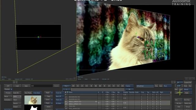Select the cat front media thumbnail
196x110 pixels.
click(x=33, y=100)
